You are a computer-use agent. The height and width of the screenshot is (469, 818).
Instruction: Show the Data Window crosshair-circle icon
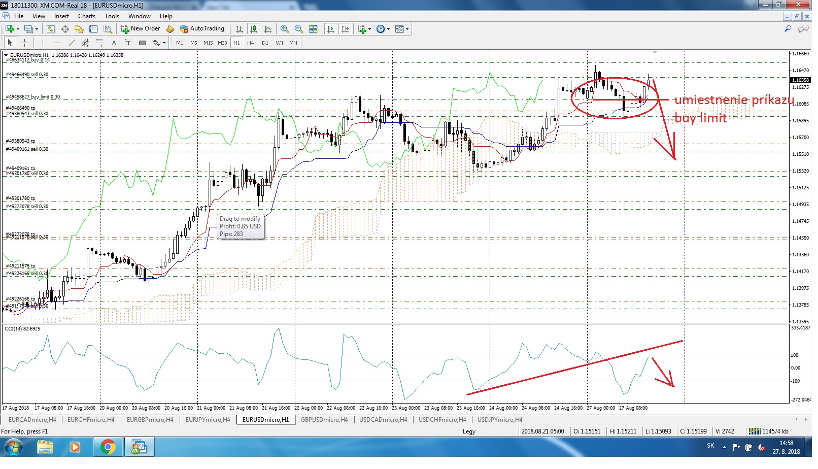[65, 29]
